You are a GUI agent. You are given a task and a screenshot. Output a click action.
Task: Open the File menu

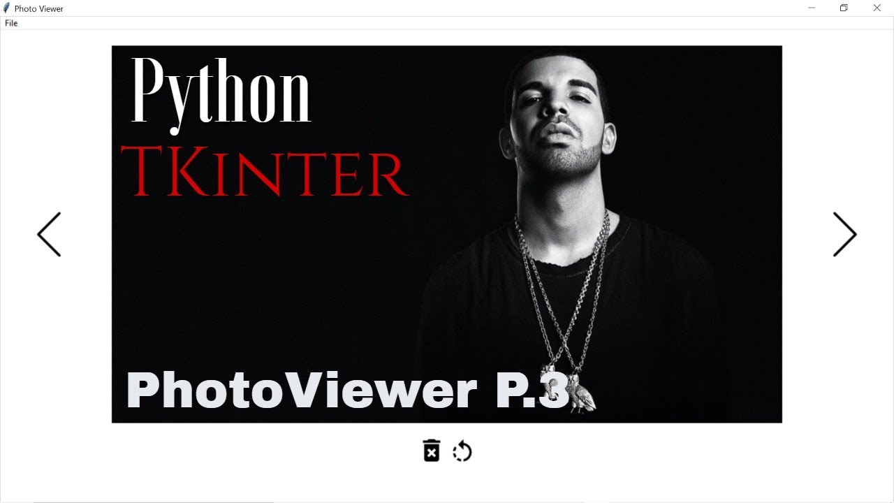[11, 23]
